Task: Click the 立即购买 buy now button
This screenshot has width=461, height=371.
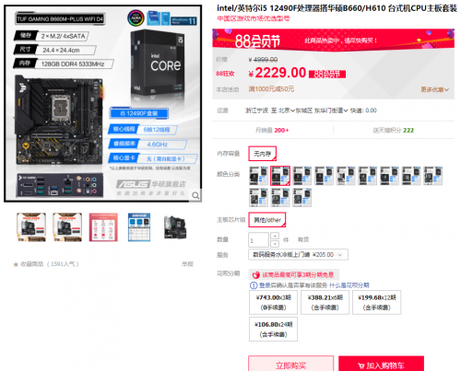Action: (x=291, y=364)
